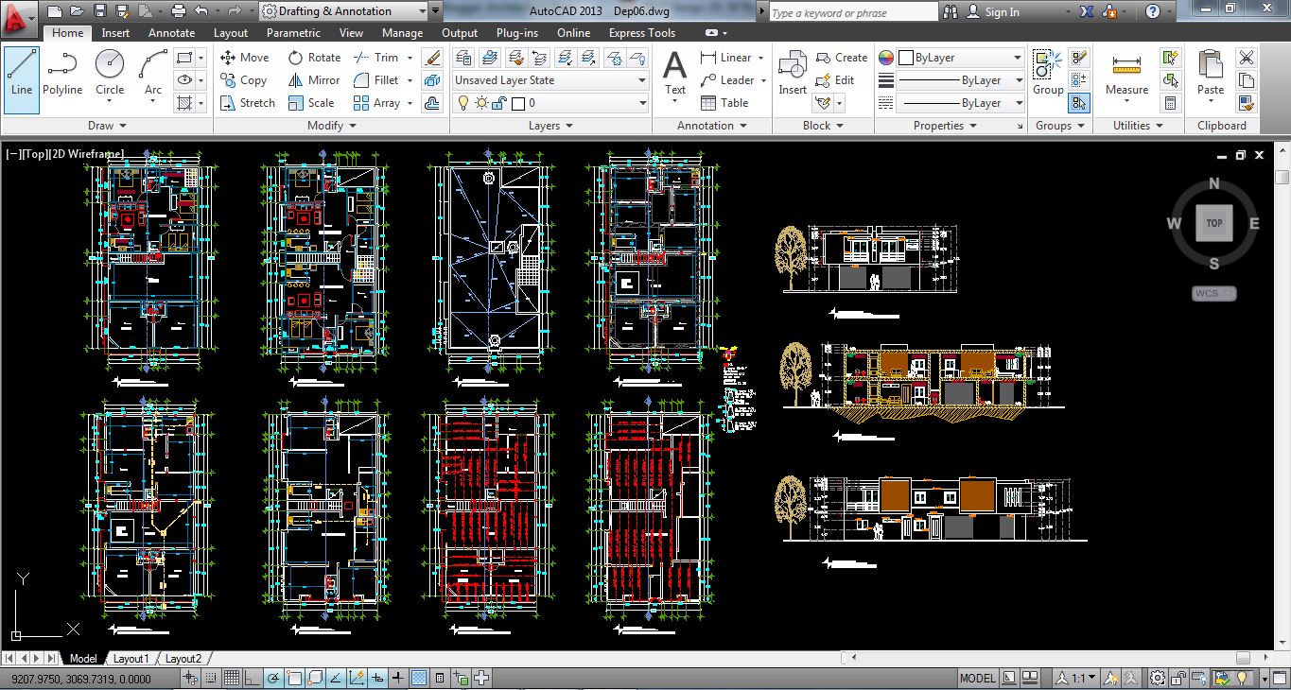Open the Unsaved Layer State dropdown
Viewport: 1291px width, 690px height.
(550, 80)
